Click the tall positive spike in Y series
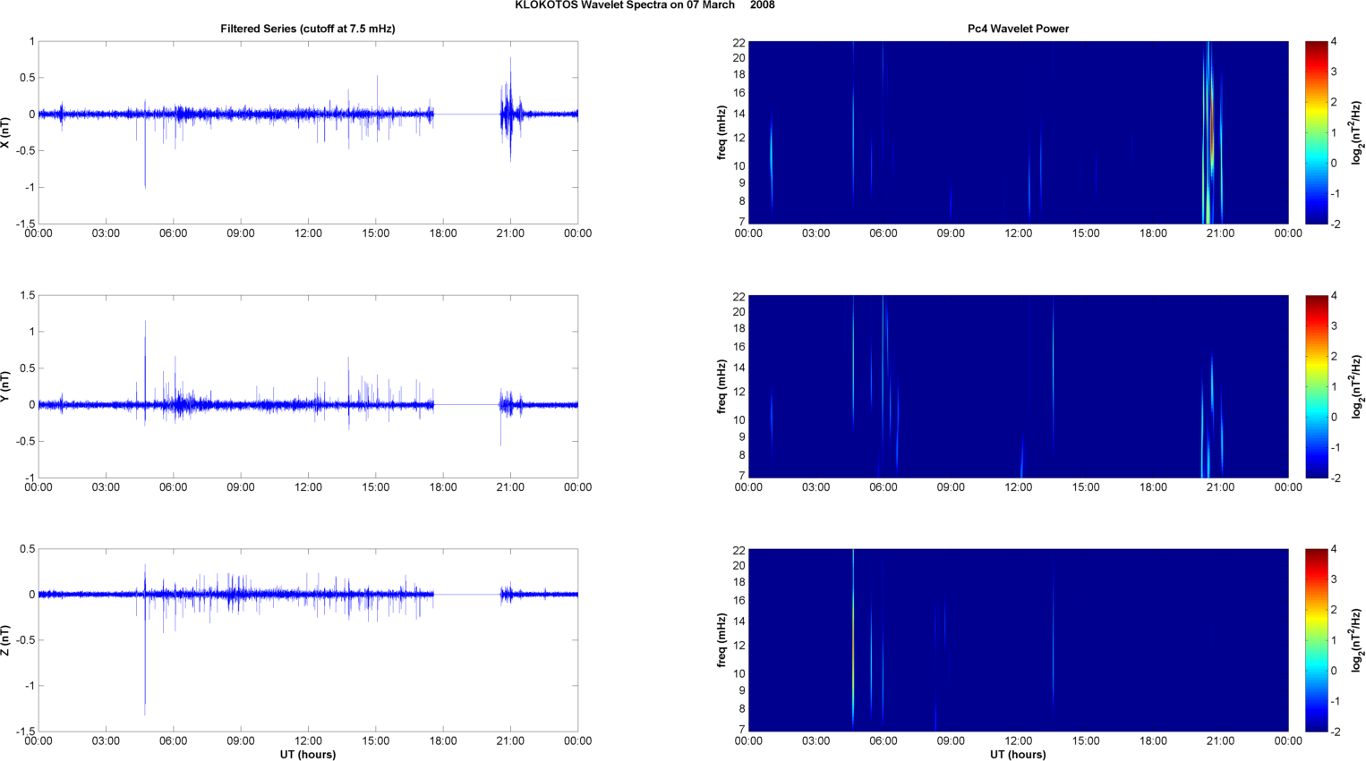Viewport: 1366px width, 761px height. click(x=145, y=362)
